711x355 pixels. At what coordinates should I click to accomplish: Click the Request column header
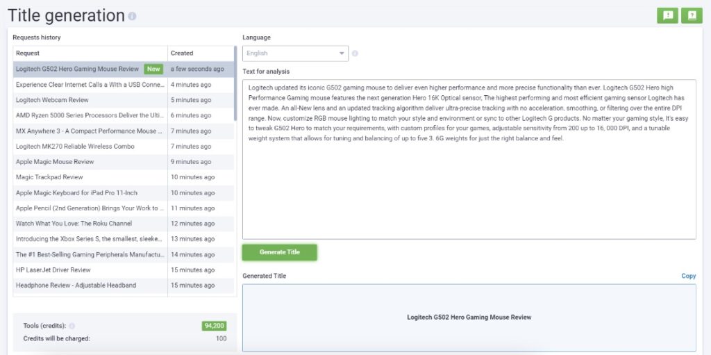click(x=90, y=53)
